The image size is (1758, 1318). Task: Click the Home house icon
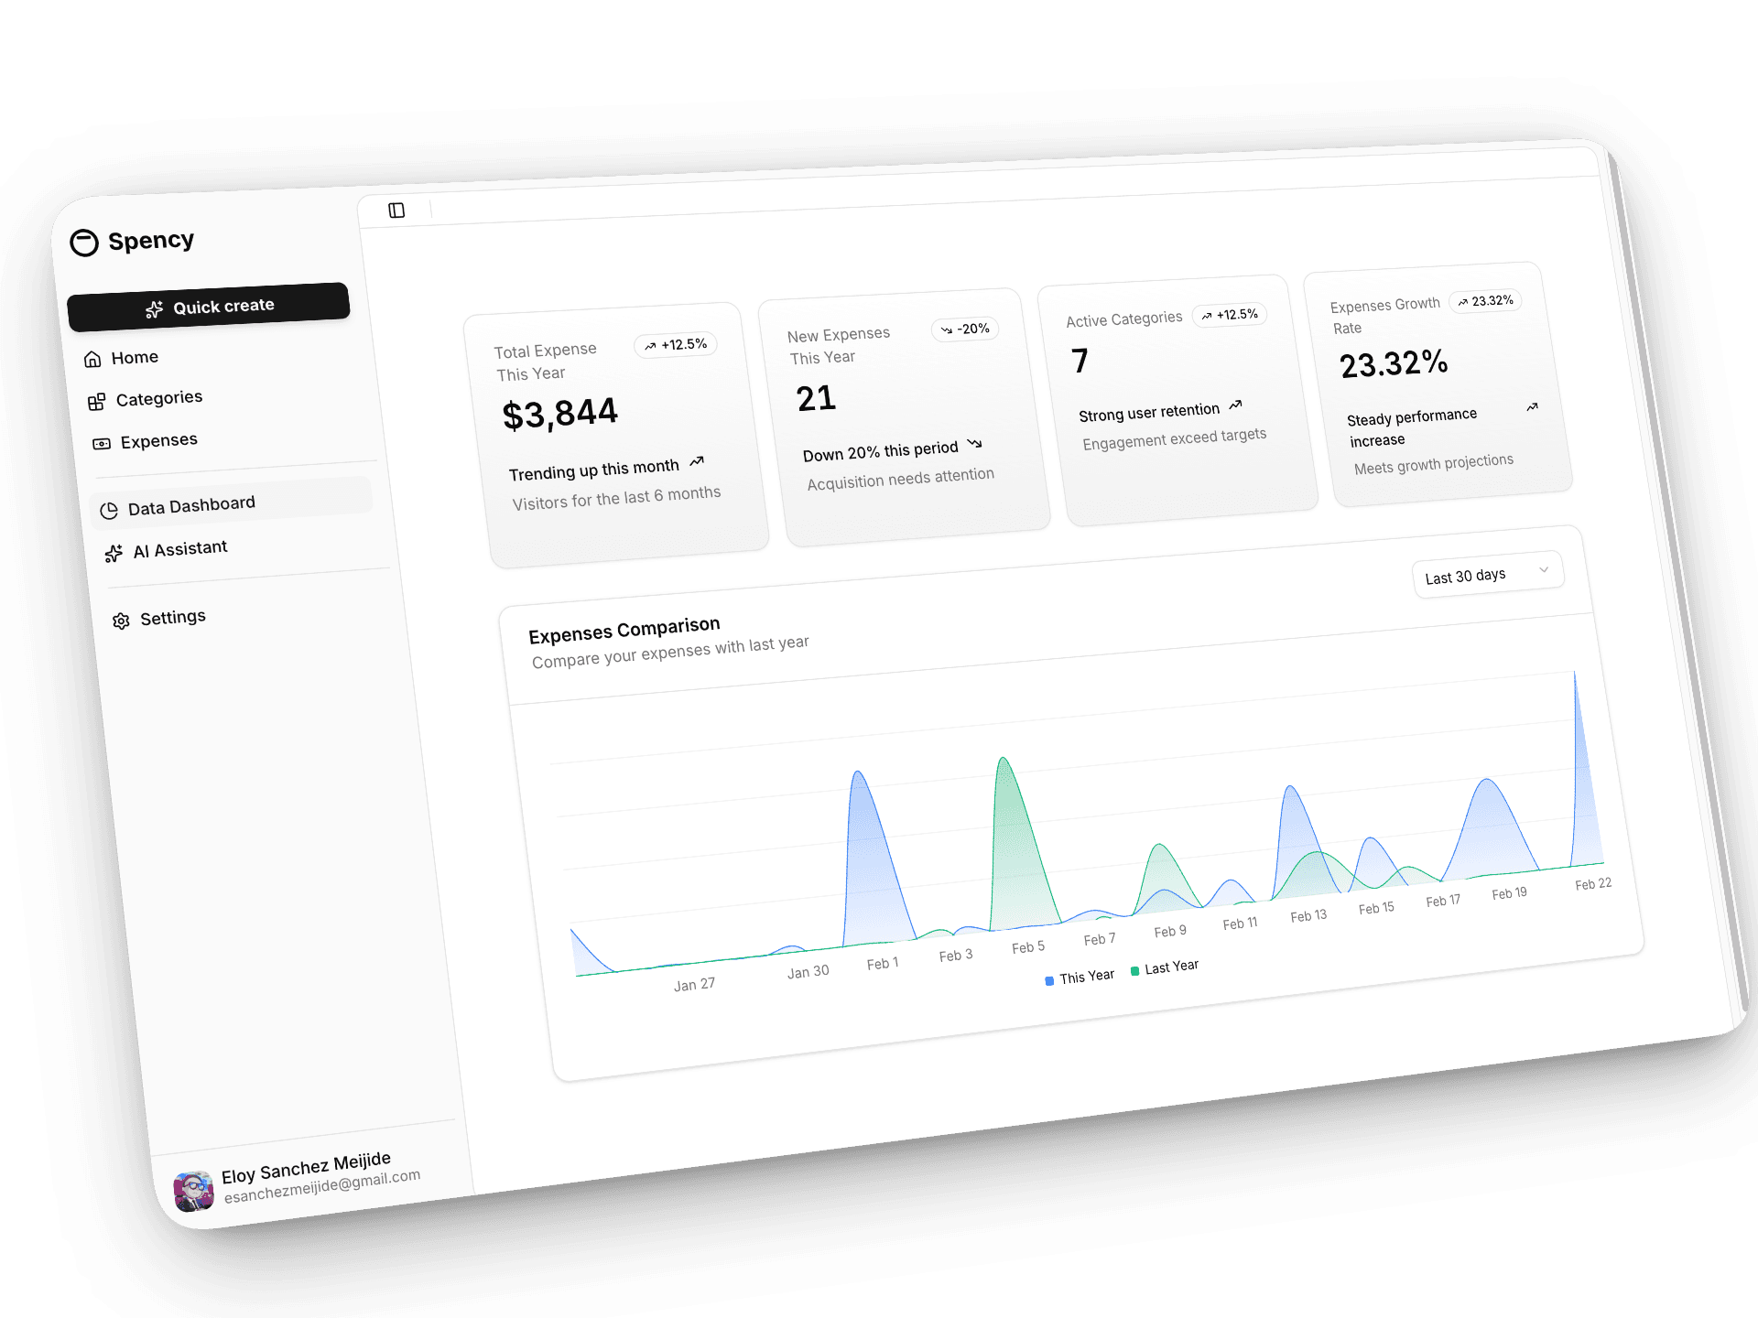[92, 360]
